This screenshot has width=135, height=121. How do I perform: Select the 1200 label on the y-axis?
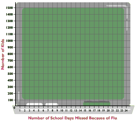[10, 28]
